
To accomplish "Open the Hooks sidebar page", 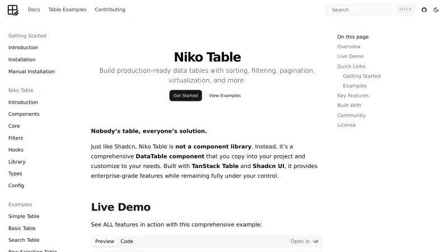I will tap(16, 150).
